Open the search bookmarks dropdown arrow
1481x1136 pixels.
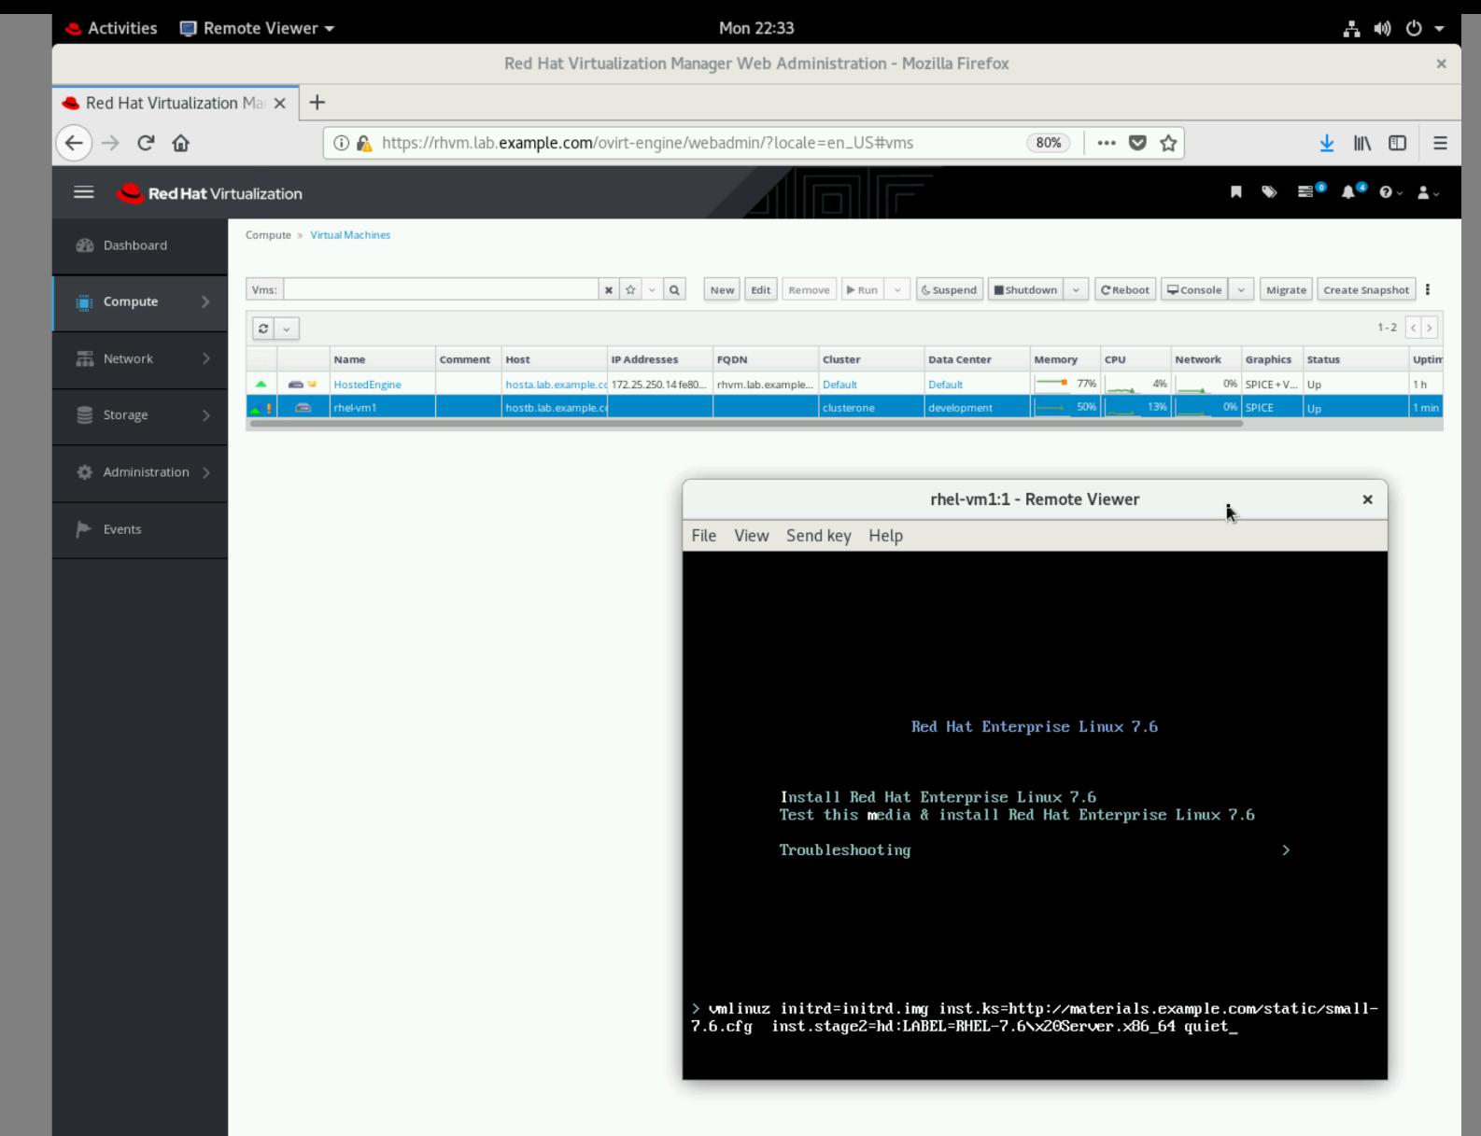(x=652, y=289)
